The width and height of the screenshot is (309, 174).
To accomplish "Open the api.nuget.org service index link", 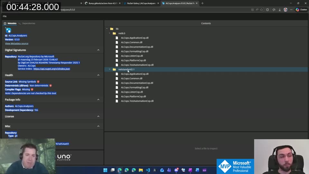I will [51, 69].
